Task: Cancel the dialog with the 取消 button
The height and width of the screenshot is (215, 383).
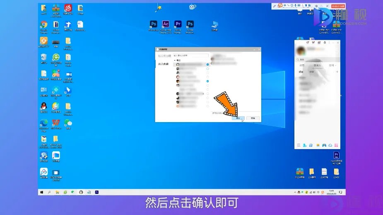Action: 253,118
